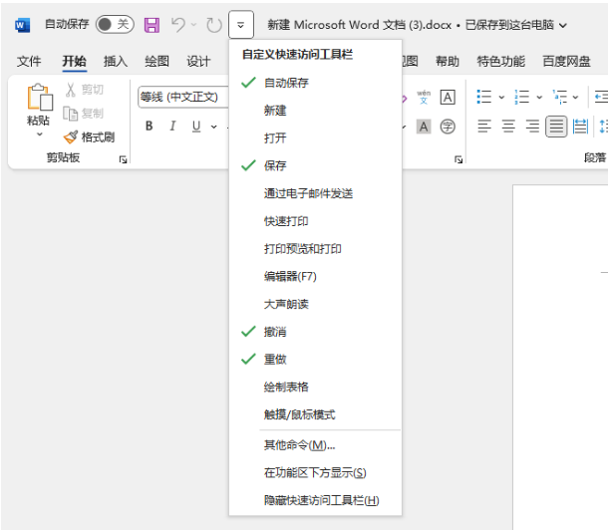Screen dimensions: 608x530
Task: Toggle Italic formatting (I)
Action: [172, 126]
